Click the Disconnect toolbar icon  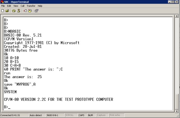coord(19,11)
